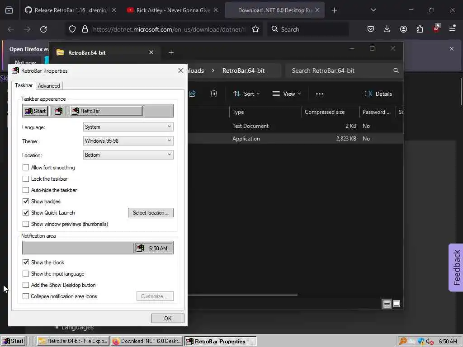Switch to RetroBar.64-bit File Explorer taskbar button
Screen dimensions: 463x347
tap(73, 341)
